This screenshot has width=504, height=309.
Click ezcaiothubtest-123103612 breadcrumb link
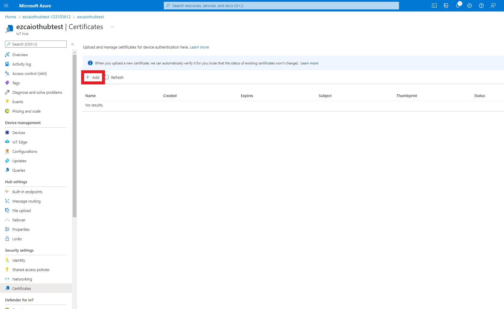pos(46,17)
